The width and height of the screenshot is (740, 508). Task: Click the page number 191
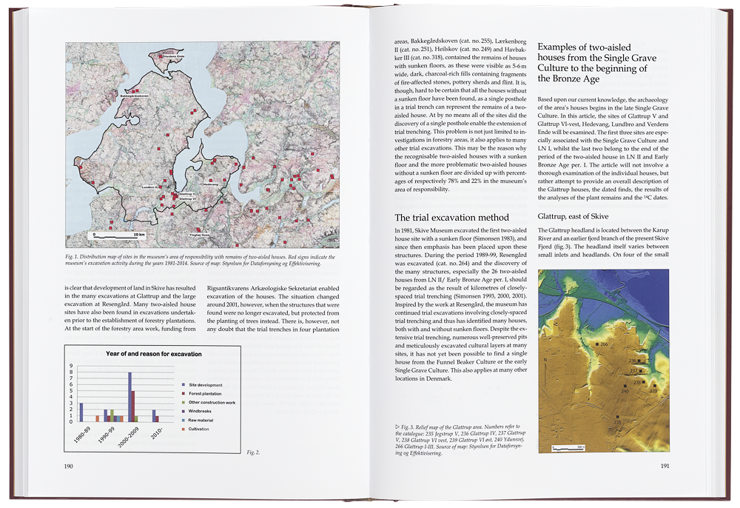tap(665, 466)
